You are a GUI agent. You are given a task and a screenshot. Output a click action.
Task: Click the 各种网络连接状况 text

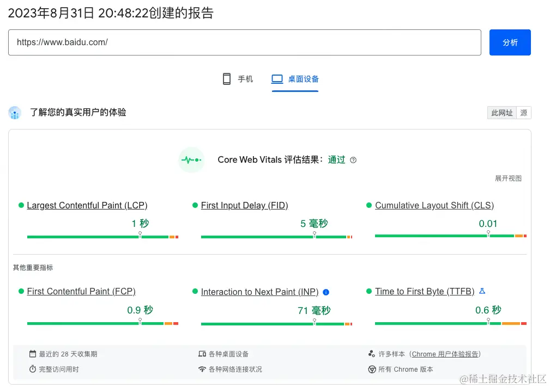coord(235,369)
